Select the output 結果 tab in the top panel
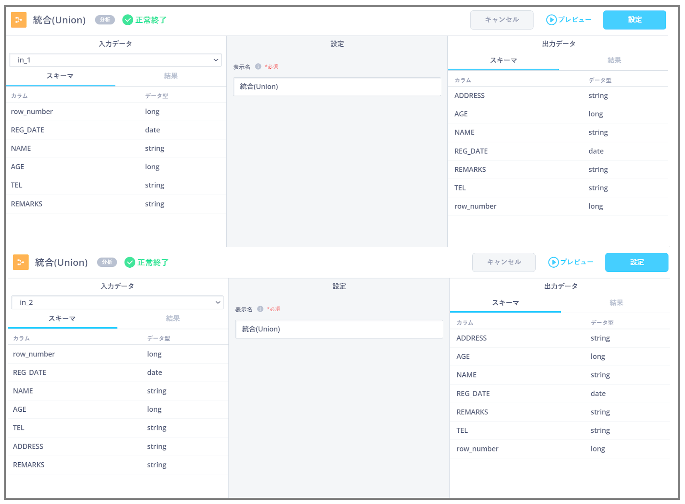Image resolution: width=685 pixels, height=504 pixels. pos(614,60)
